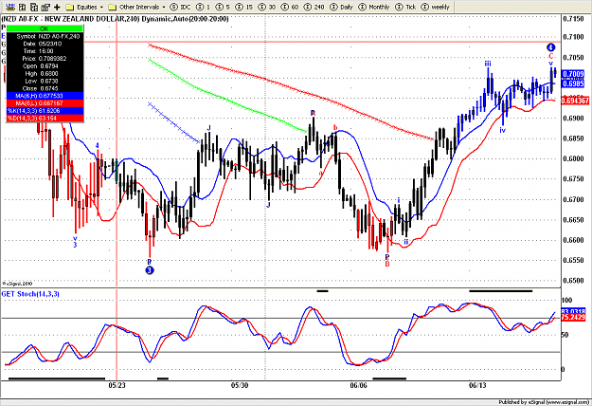Image resolution: width=592 pixels, height=406 pixels.
Task: Click the 0.6985 blue price tag
Action: 573,83
